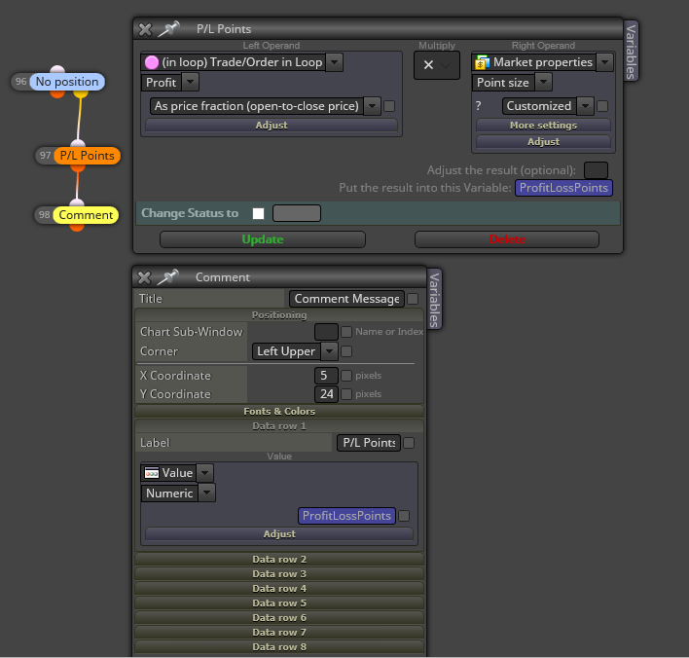Viewport: 689px width, 658px height.
Task: Click Adjust under Right Operand
Action: click(x=543, y=142)
